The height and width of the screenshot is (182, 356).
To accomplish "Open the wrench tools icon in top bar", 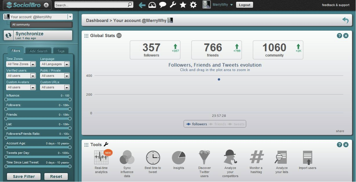I will click(173, 5).
